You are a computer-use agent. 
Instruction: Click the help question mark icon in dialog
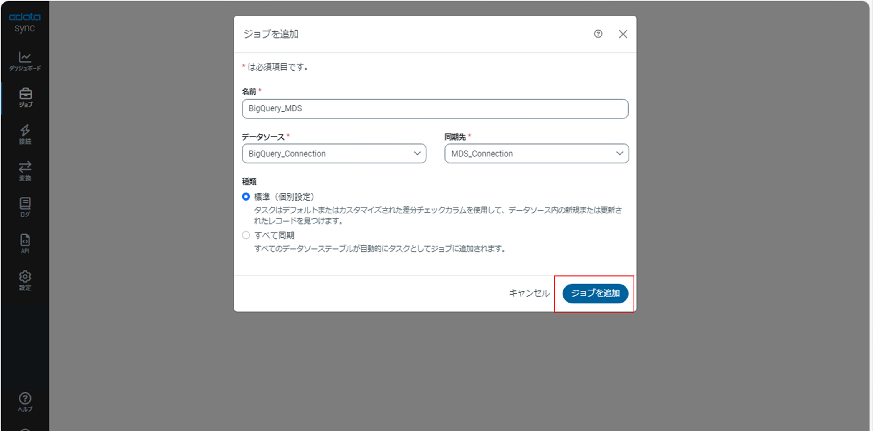point(598,34)
